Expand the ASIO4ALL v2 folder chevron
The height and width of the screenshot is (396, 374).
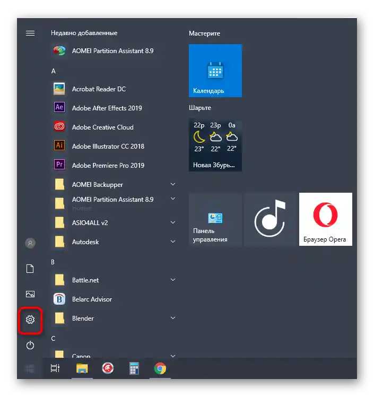point(173,222)
